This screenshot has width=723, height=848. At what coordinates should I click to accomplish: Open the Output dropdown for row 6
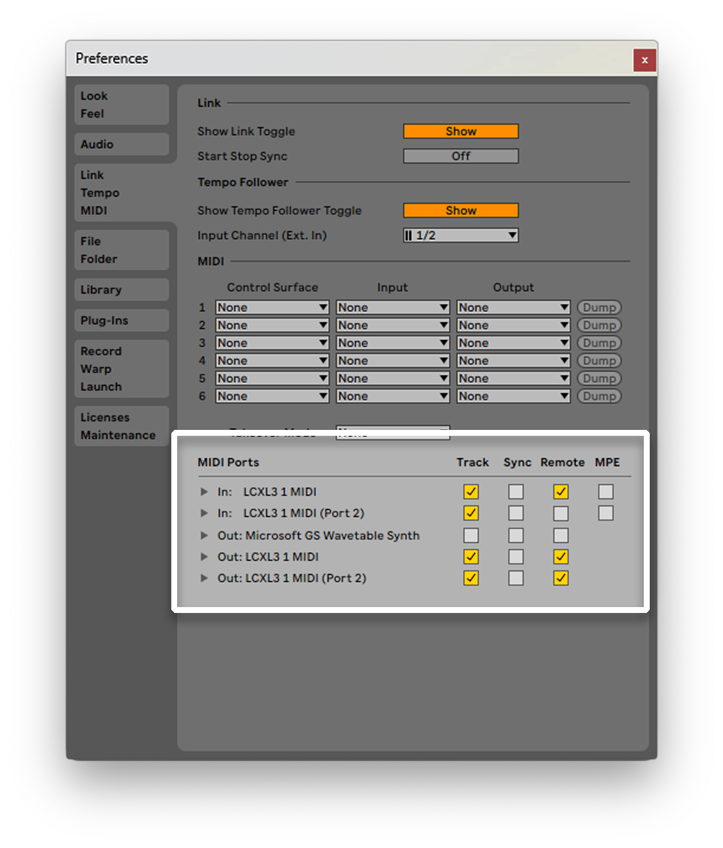pos(513,396)
